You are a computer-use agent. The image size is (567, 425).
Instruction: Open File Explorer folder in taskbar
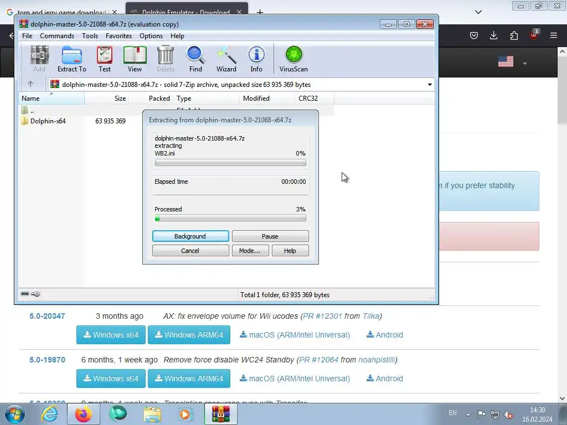pyautogui.click(x=152, y=414)
